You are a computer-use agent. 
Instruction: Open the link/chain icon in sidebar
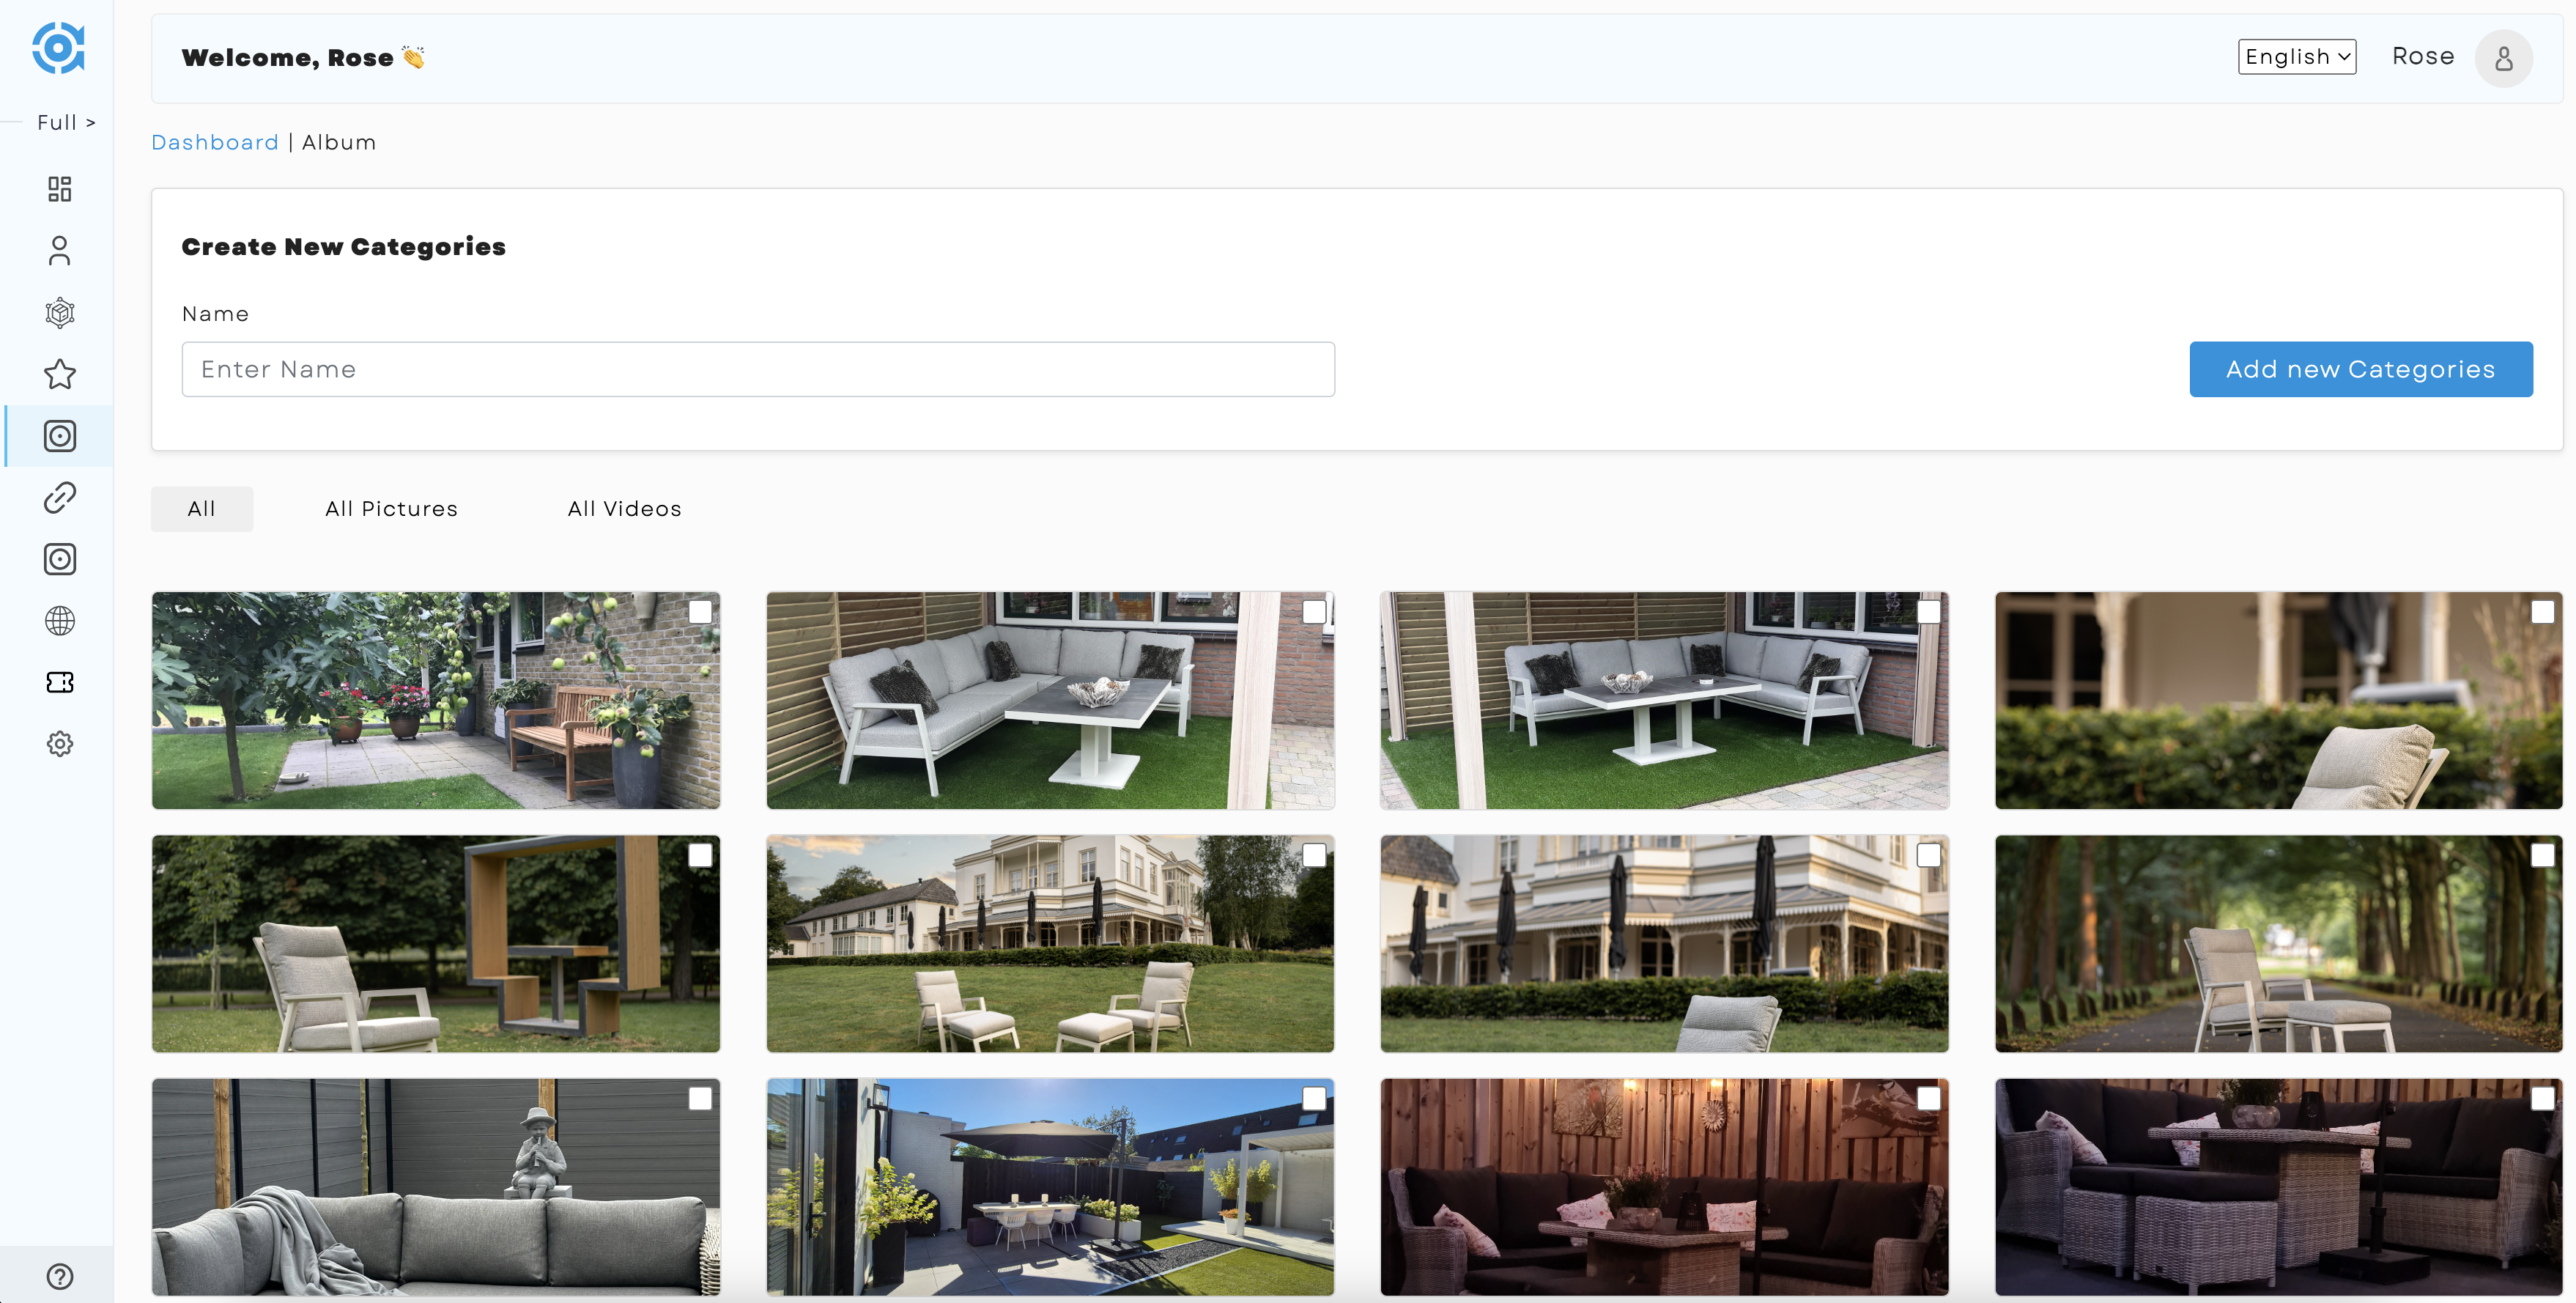pyautogui.click(x=58, y=497)
